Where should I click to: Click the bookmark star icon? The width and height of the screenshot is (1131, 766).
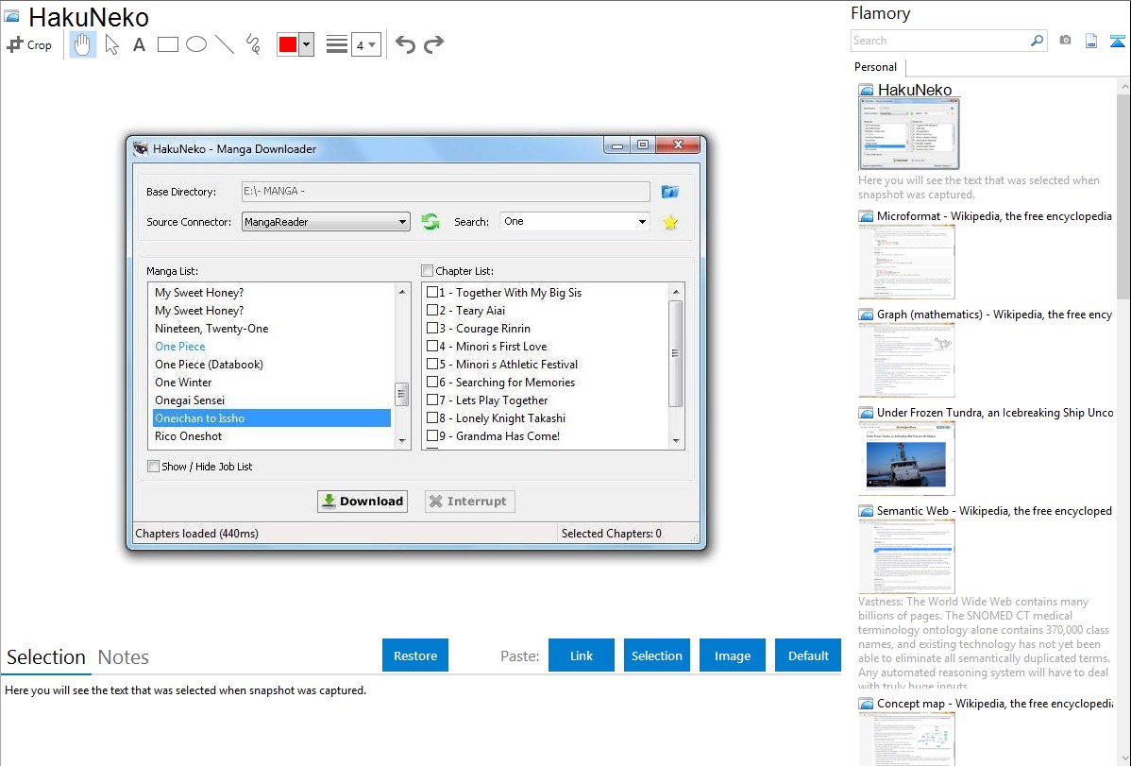[670, 222]
